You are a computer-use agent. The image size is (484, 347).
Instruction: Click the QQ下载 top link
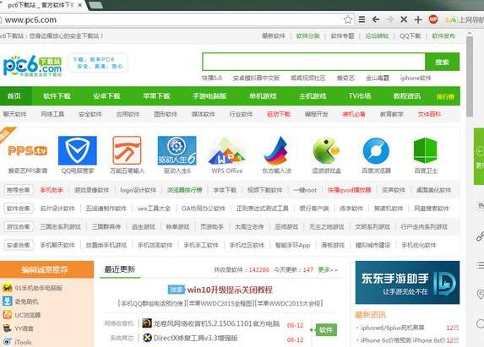click(410, 36)
